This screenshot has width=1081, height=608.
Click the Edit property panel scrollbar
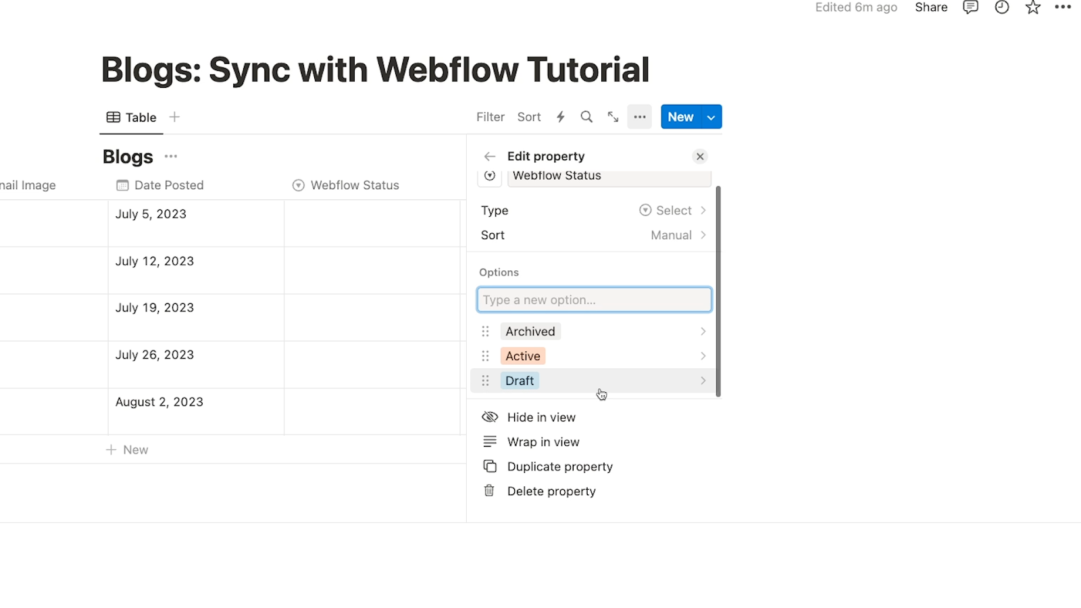click(718, 291)
